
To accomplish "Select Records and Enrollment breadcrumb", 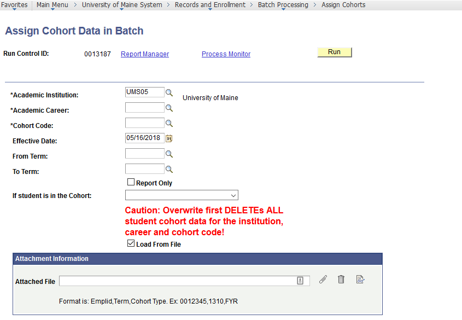I will pos(210,5).
